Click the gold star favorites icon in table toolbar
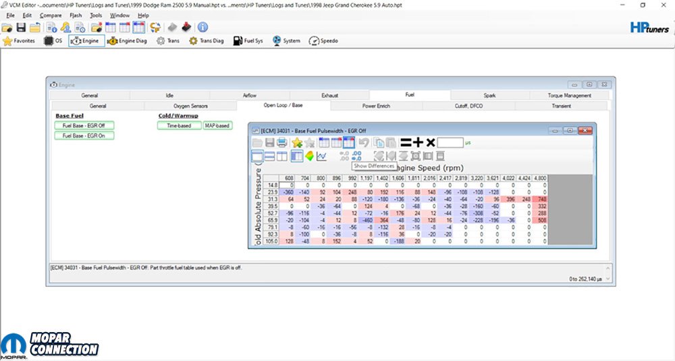This screenshot has height=361, width=675. pos(297,143)
